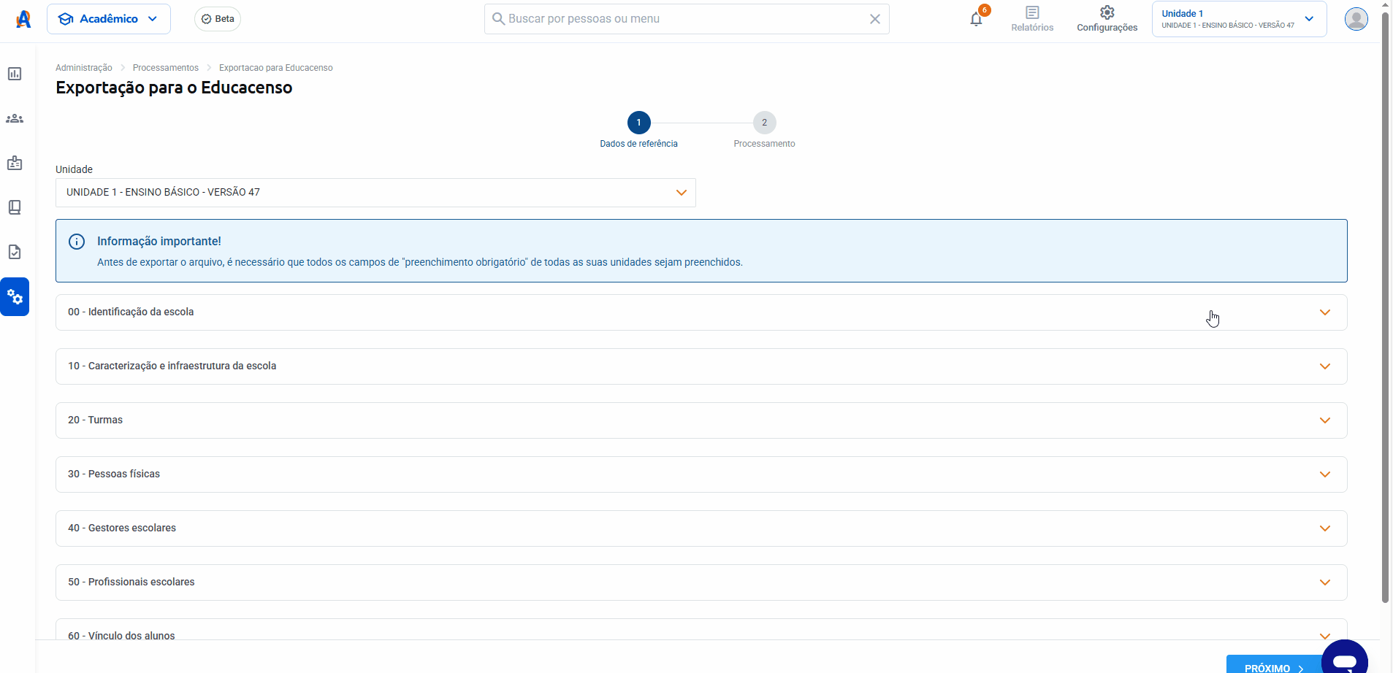This screenshot has width=1393, height=673.
Task: Open the ID badge icon in sidebar
Action: click(x=15, y=163)
